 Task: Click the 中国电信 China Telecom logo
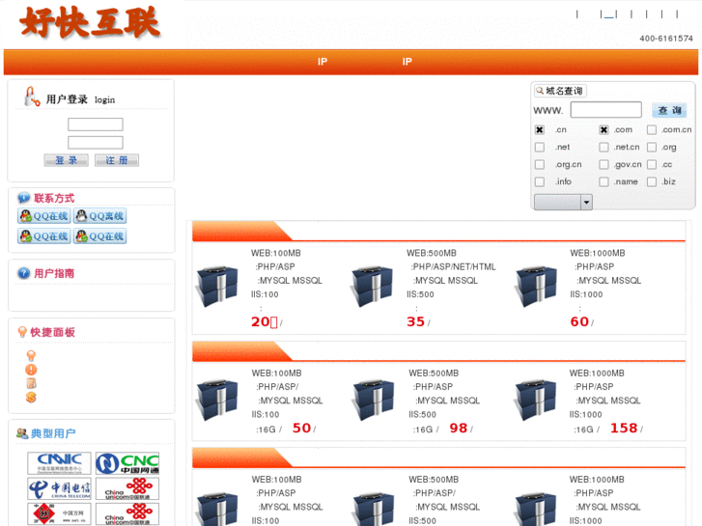tap(59, 488)
